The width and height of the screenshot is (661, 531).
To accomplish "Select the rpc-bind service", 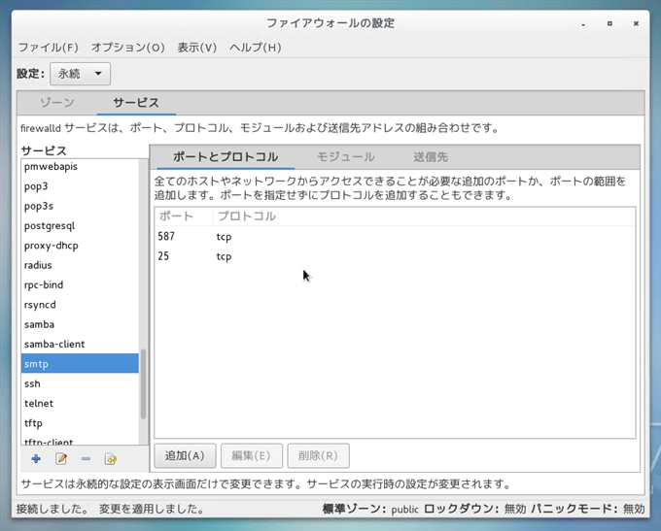I will pyautogui.click(x=80, y=285).
